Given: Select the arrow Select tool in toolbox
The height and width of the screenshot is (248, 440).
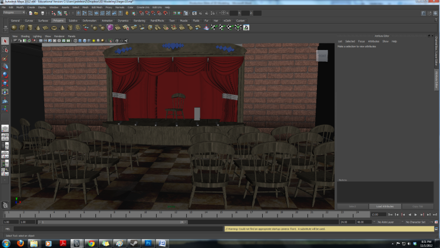Looking at the screenshot, I should tap(5, 41).
